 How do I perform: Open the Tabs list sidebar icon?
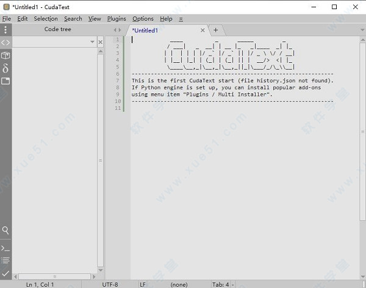(5, 81)
